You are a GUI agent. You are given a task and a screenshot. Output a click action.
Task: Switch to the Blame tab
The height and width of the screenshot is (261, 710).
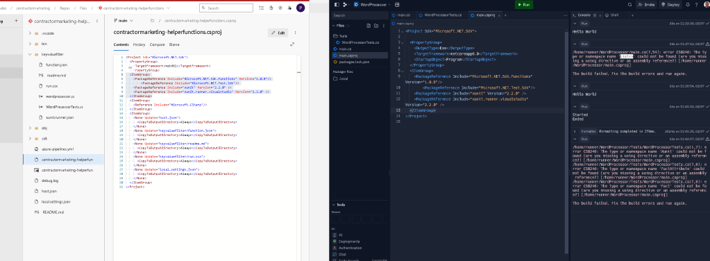tap(174, 45)
